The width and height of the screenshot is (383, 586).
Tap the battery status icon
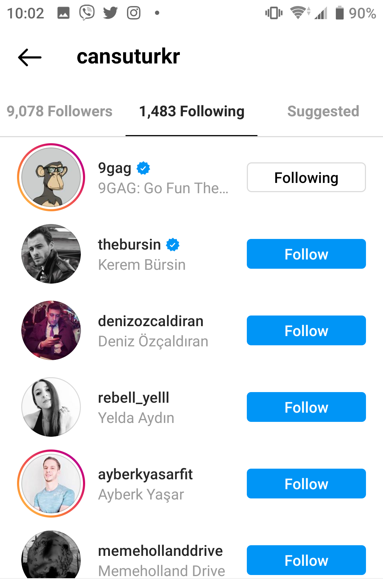[x=339, y=13]
